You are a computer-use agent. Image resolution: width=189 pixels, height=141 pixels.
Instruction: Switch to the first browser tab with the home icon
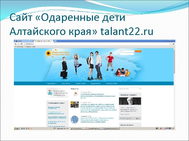pyautogui.click(x=24, y=41)
